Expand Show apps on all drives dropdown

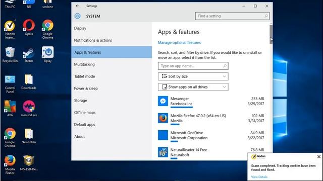click(193, 87)
